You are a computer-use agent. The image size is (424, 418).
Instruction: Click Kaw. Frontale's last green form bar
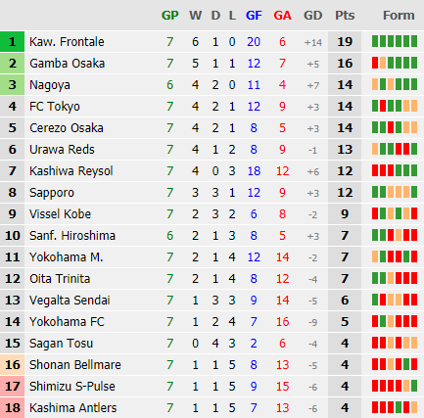pos(414,41)
